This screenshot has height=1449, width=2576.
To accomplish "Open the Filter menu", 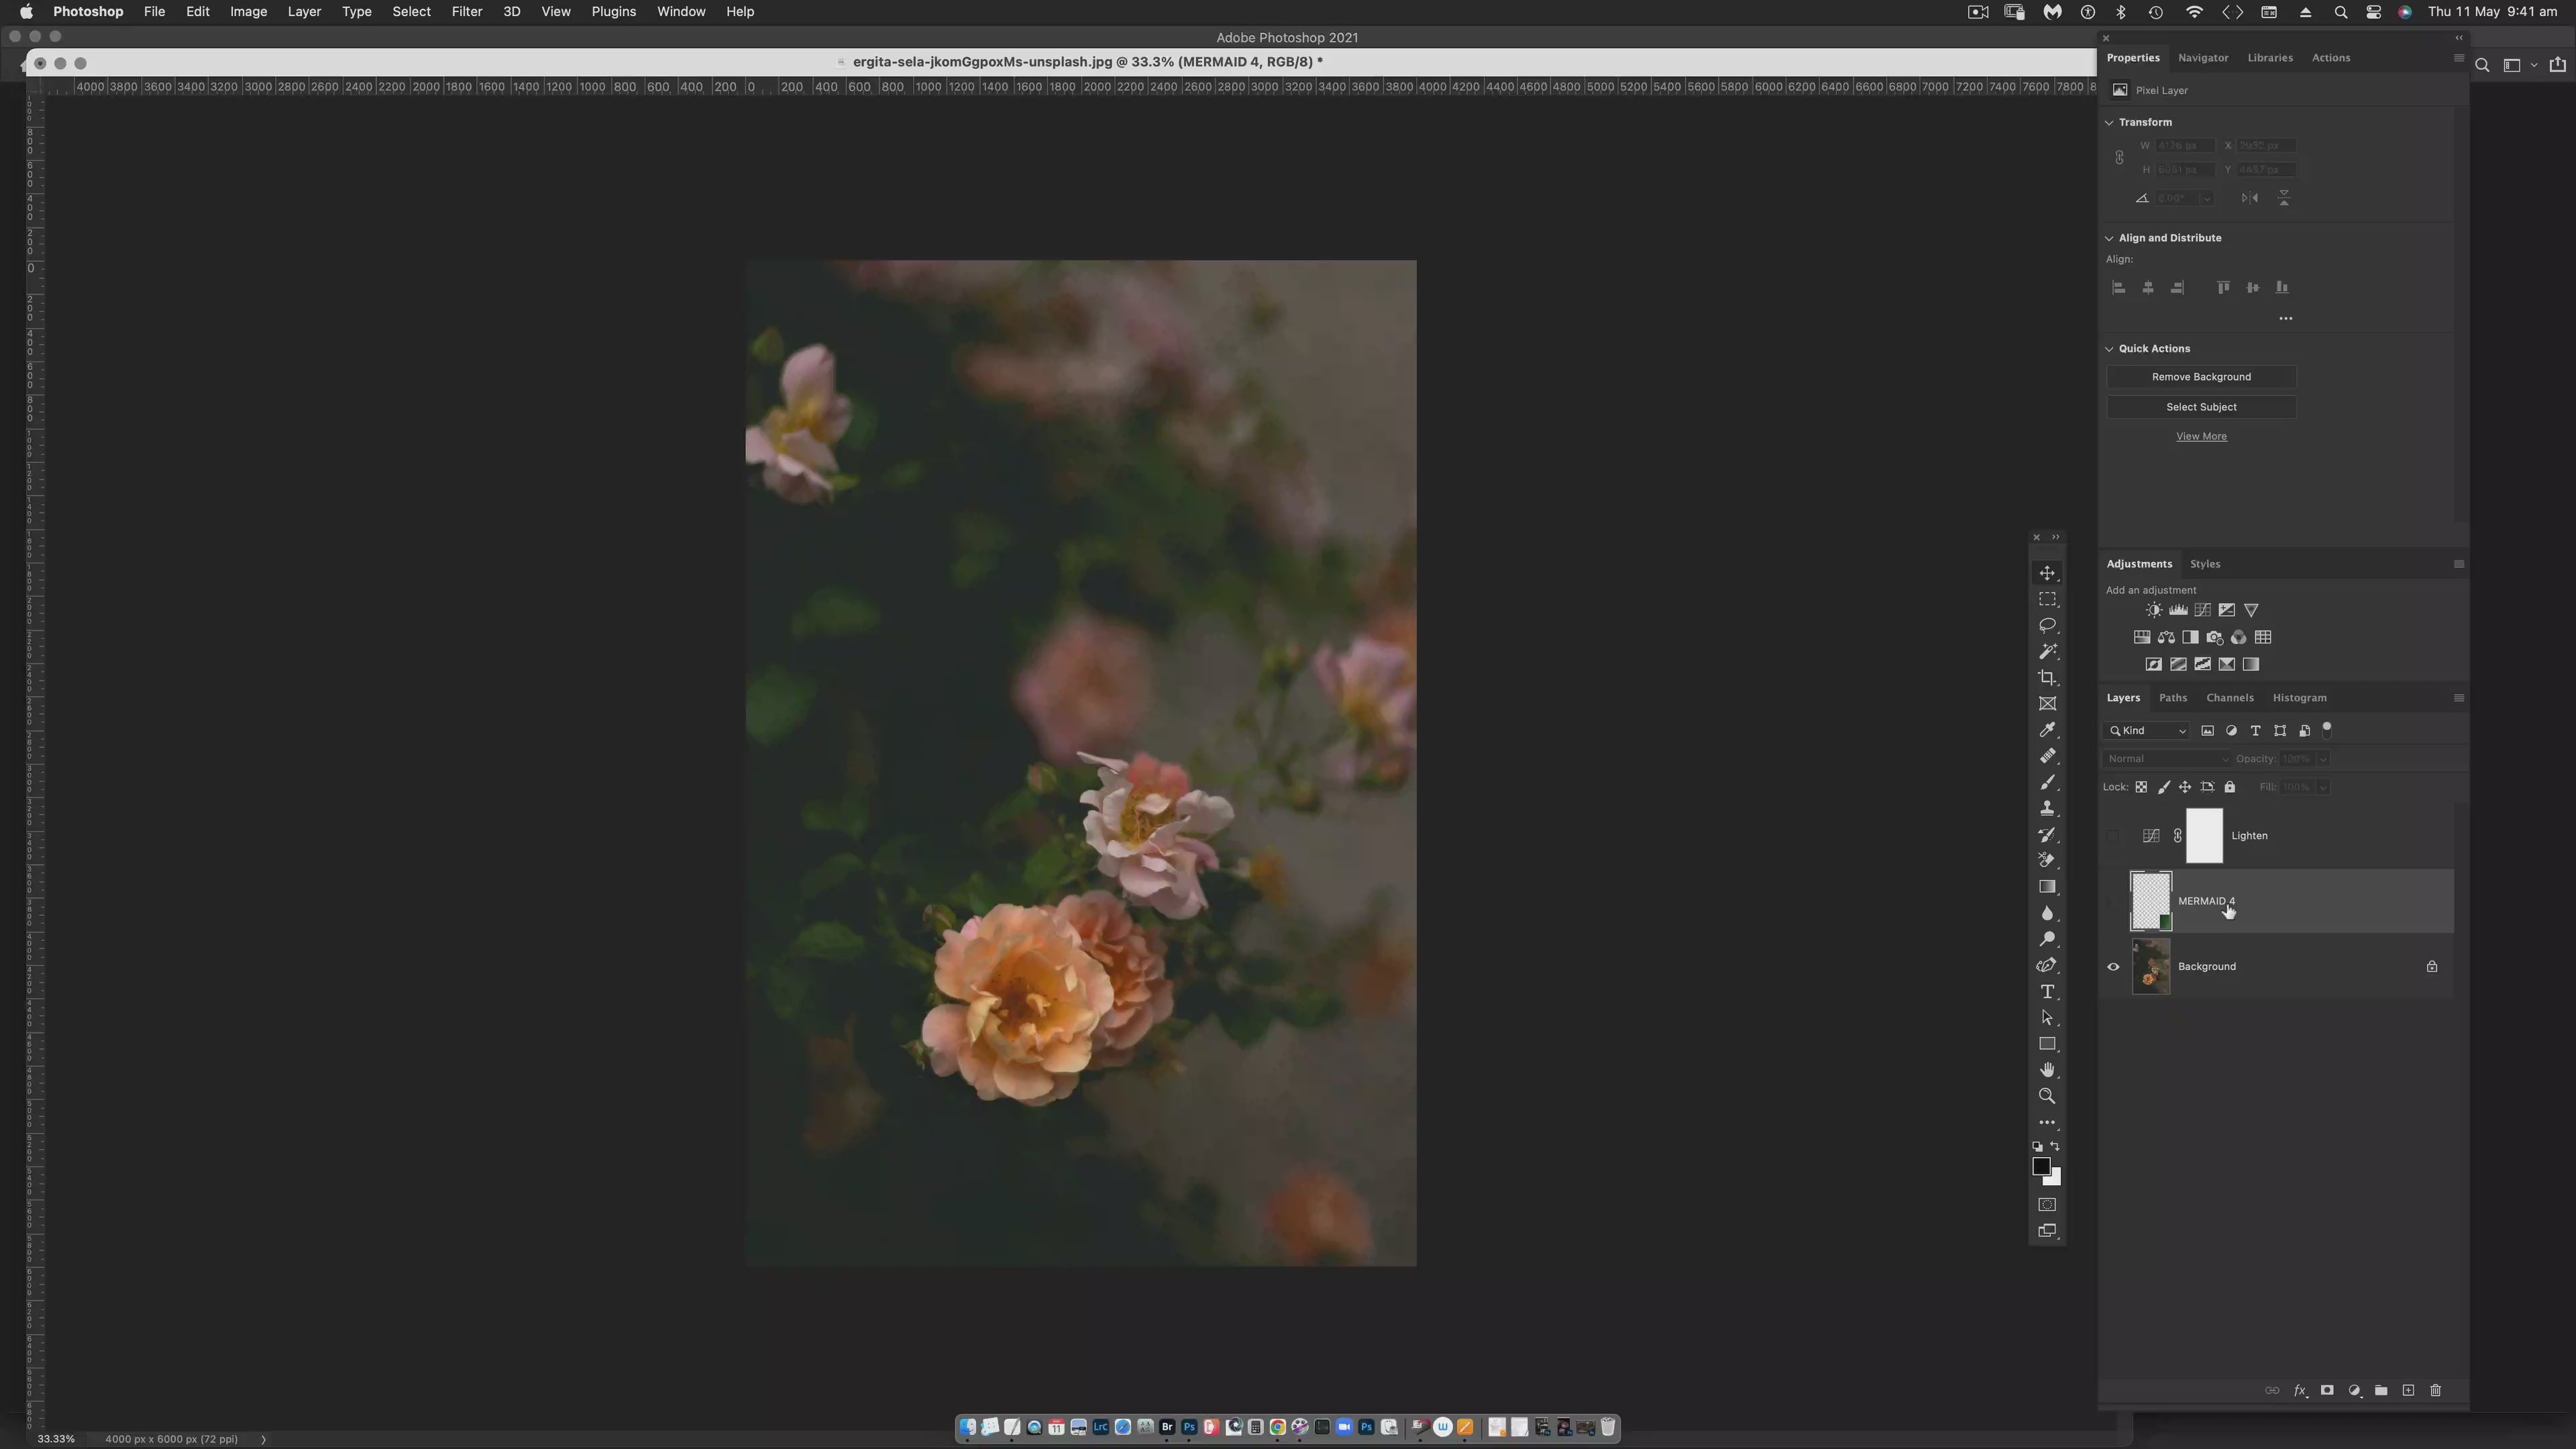I will pos(466,12).
